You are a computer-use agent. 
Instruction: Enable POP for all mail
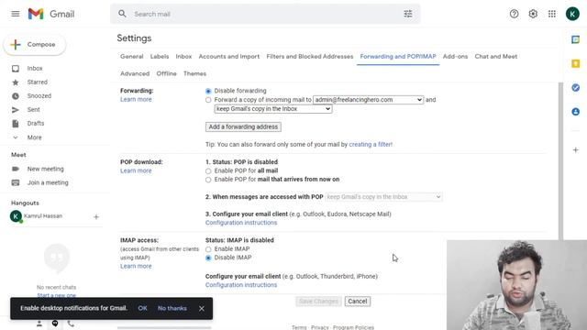208,171
